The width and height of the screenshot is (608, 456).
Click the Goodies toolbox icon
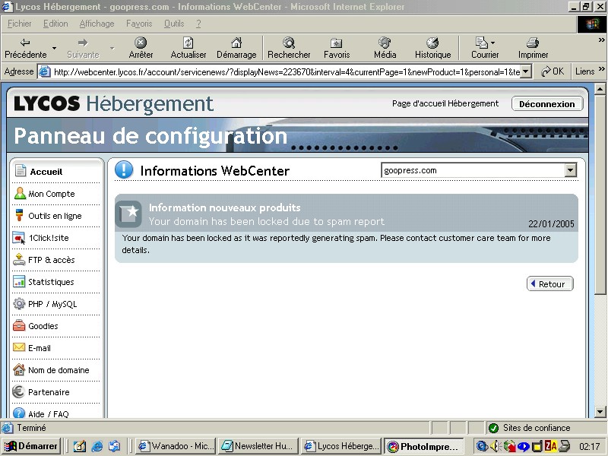pyautogui.click(x=19, y=326)
